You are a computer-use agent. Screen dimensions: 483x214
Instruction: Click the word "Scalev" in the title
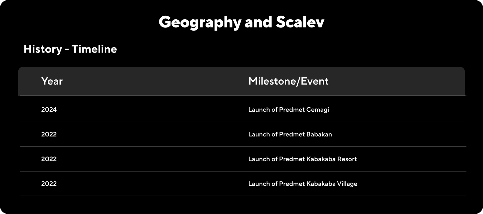300,22
